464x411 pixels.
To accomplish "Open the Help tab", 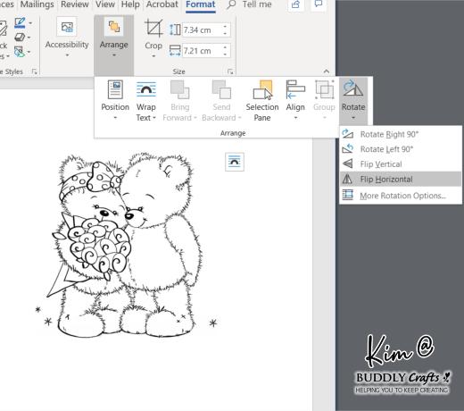I will point(130,4).
